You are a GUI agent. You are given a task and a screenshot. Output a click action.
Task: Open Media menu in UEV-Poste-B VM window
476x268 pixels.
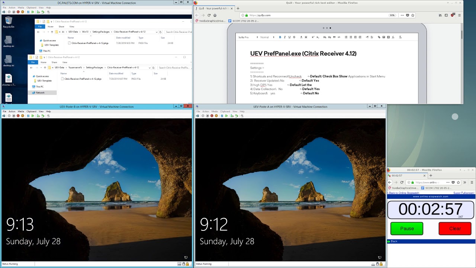[21, 111]
